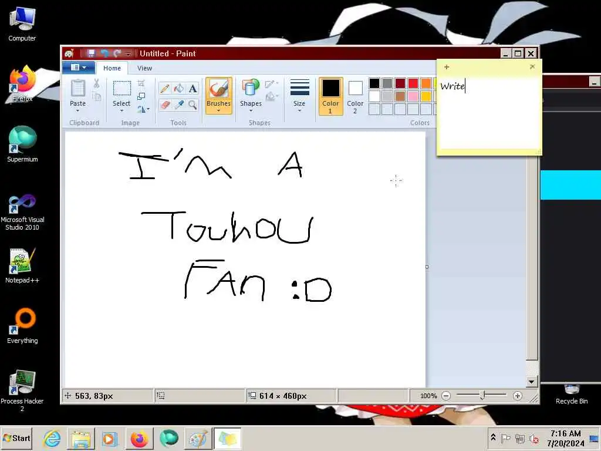Image resolution: width=601 pixels, height=451 pixels.
Task: Open Firefox desktop shortcut
Action: pyautogui.click(x=22, y=83)
